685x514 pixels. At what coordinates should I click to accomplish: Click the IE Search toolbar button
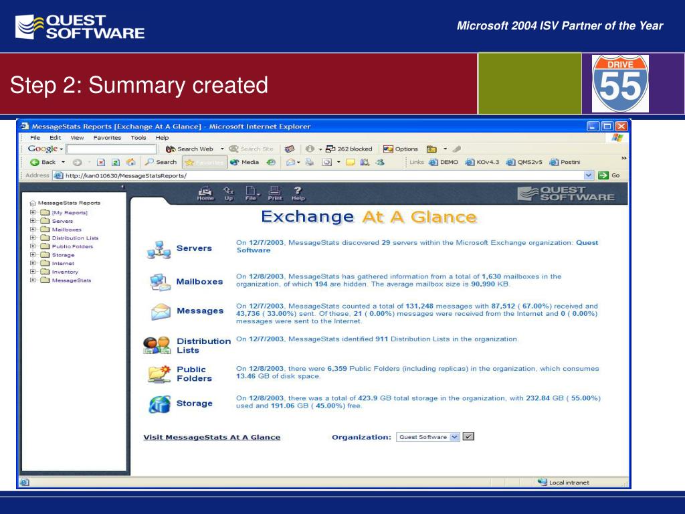161,162
